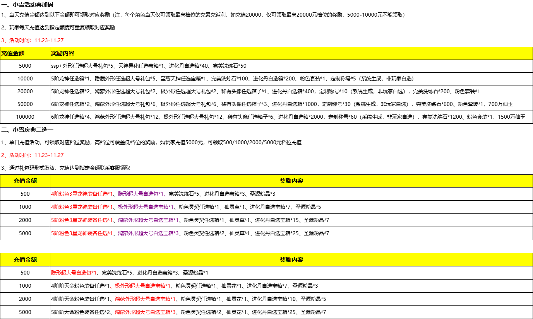Select the 10000 recharge amount cell
Image resolution: width=533 pixels, height=319 pixels.
[x=25, y=78]
